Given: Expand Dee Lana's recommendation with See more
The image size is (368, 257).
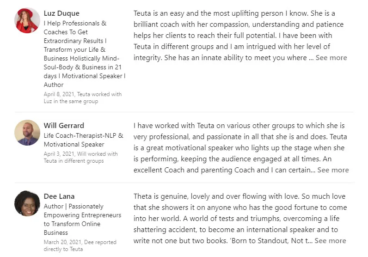Looking at the screenshot, I should point(330,240).
